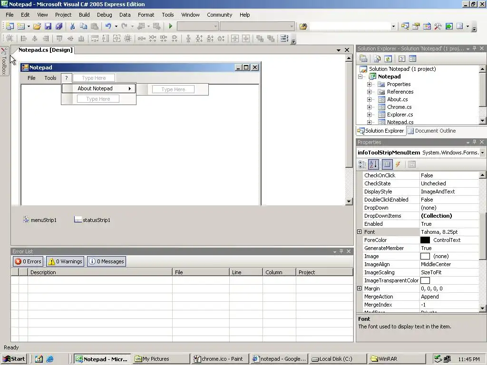The image size is (487, 365).
Task: Open the Community menu
Action: click(x=220, y=15)
